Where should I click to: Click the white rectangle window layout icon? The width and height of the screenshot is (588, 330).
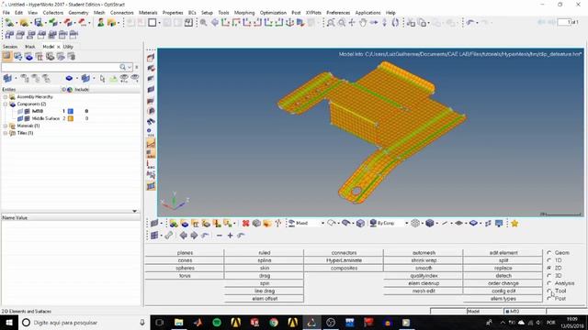[x=152, y=23]
